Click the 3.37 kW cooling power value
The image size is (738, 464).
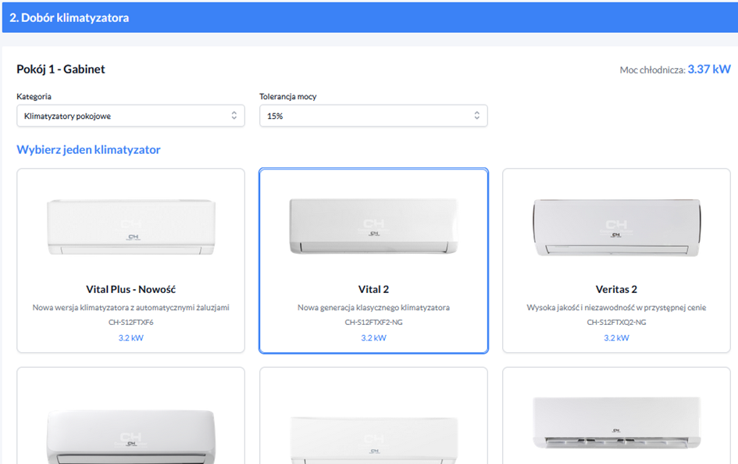[708, 70]
